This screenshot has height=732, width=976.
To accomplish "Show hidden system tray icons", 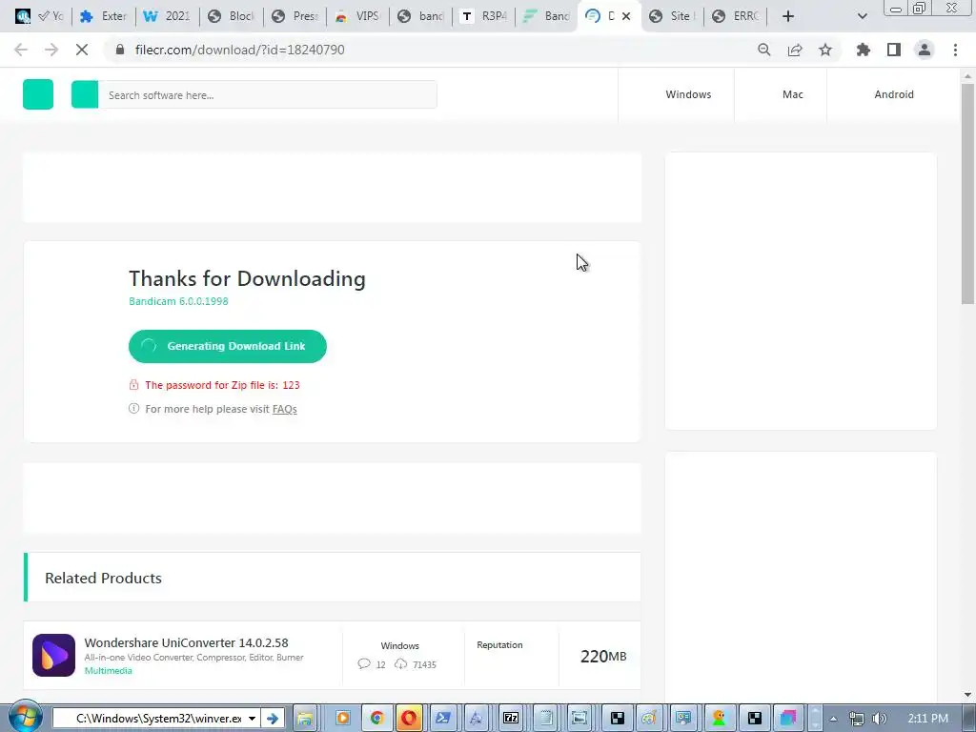I will tap(833, 719).
